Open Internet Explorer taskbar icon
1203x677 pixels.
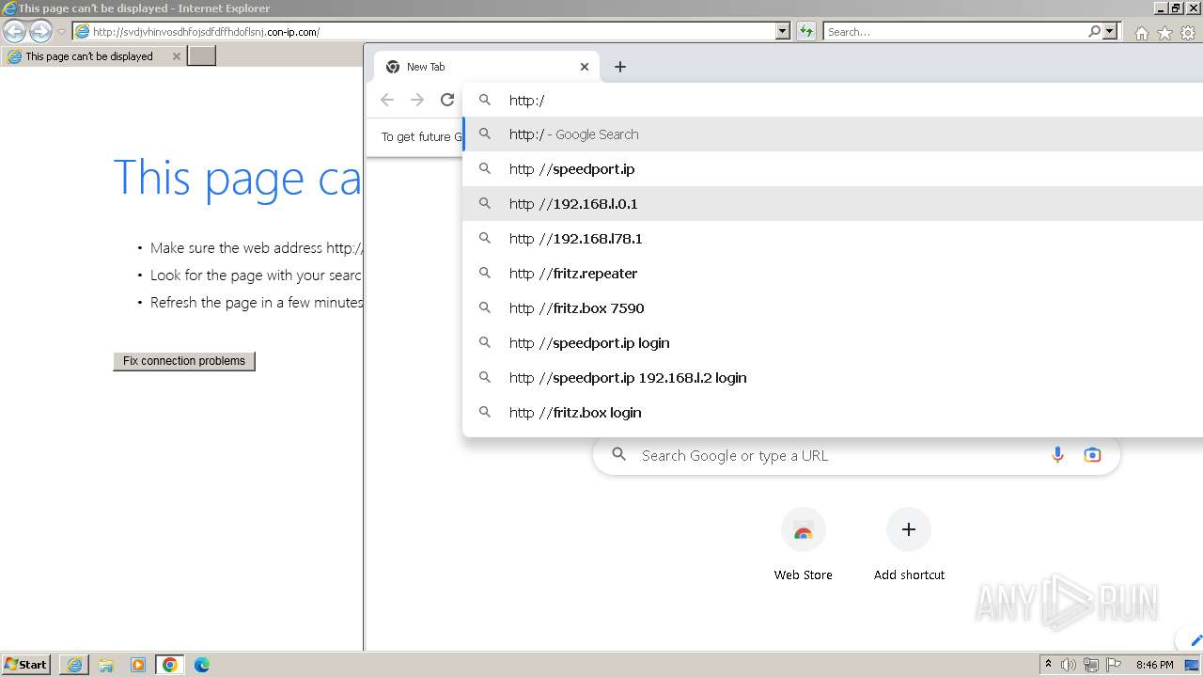coord(74,665)
